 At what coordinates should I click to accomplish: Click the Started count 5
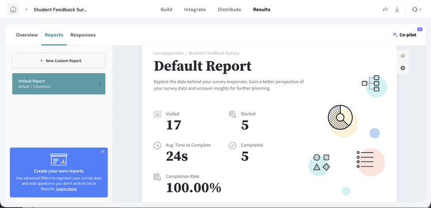coord(245,125)
